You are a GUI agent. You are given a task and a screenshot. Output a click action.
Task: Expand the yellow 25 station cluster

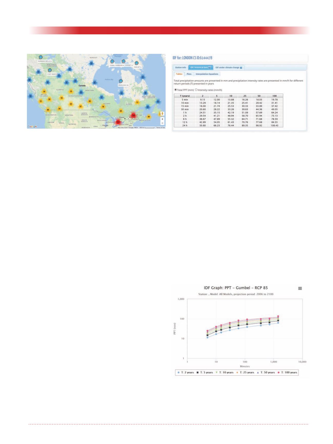pos(121,111)
